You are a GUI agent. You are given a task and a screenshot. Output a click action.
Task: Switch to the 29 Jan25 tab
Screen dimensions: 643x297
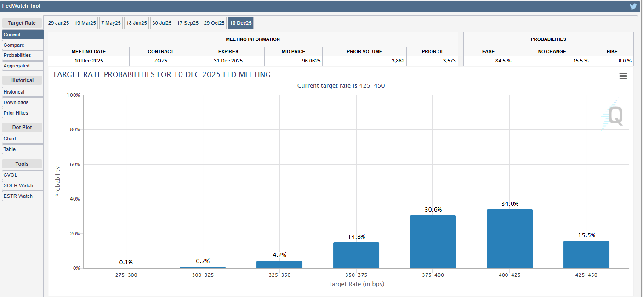[x=58, y=22]
